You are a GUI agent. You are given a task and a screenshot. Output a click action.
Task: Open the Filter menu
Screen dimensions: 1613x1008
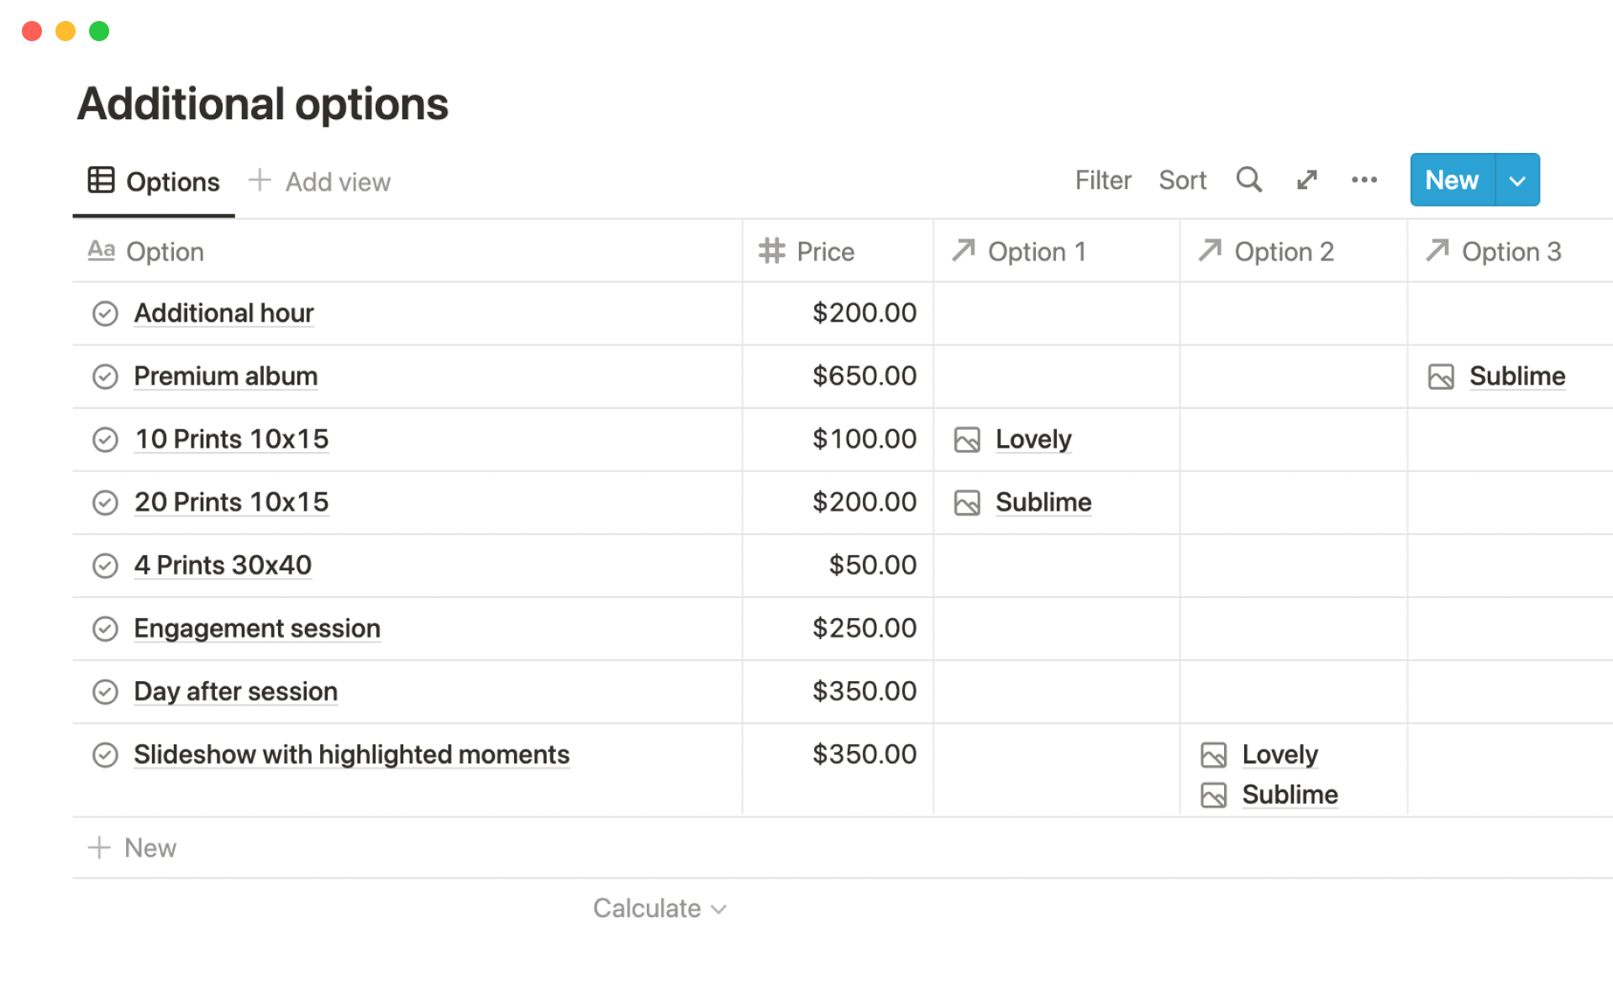(x=1102, y=180)
